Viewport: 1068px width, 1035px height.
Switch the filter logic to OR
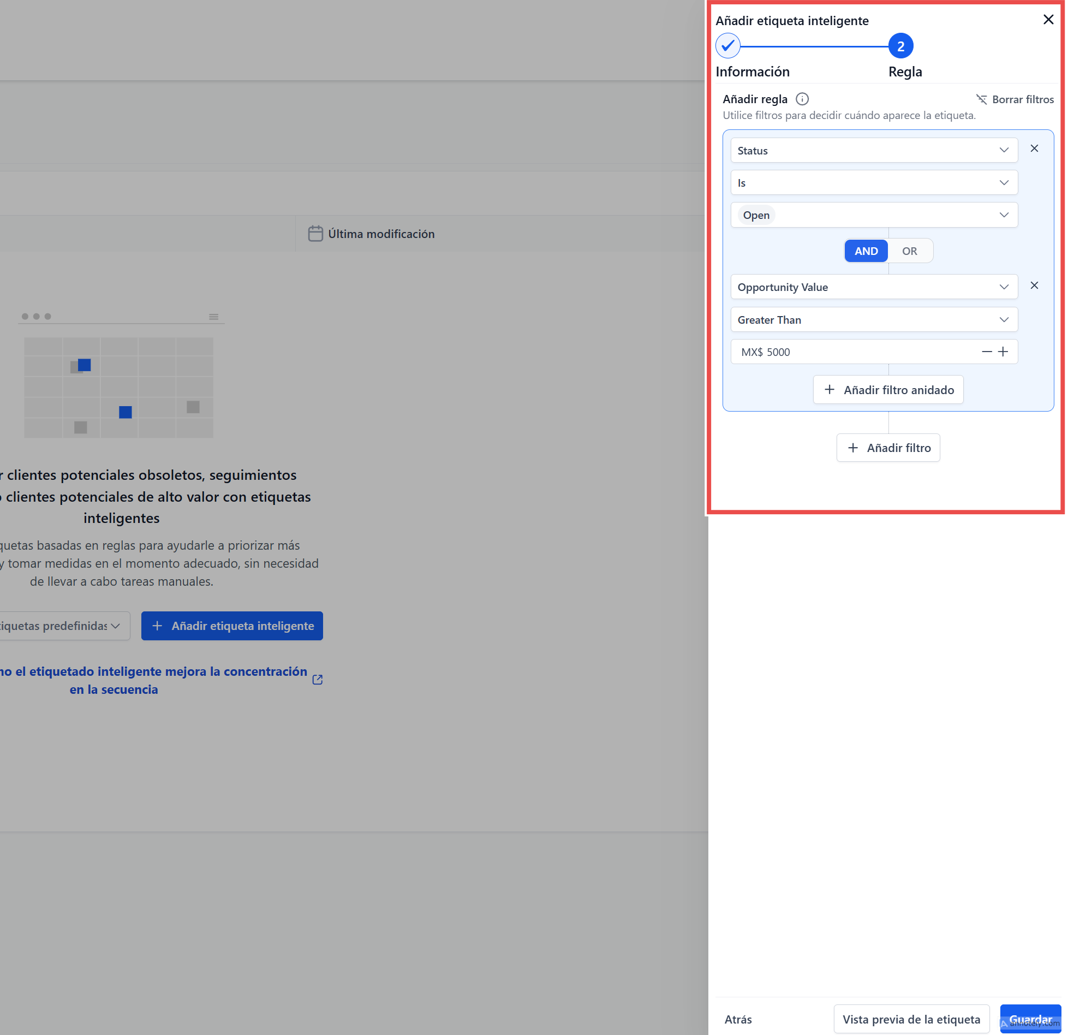click(x=909, y=251)
